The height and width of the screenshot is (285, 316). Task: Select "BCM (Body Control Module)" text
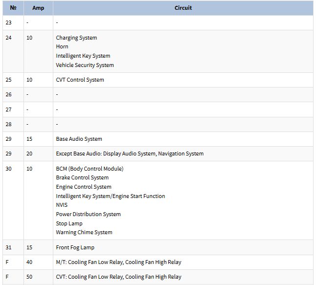tap(90, 169)
